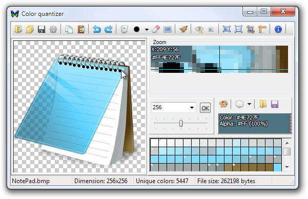Run the broom cleanup tool

(183, 29)
